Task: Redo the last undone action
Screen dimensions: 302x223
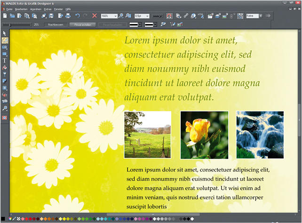Action: pos(85,16)
